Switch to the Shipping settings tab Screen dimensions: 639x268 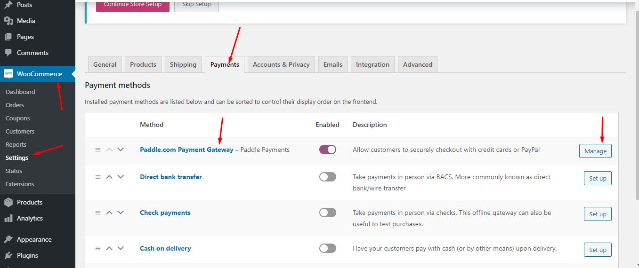coord(183,64)
